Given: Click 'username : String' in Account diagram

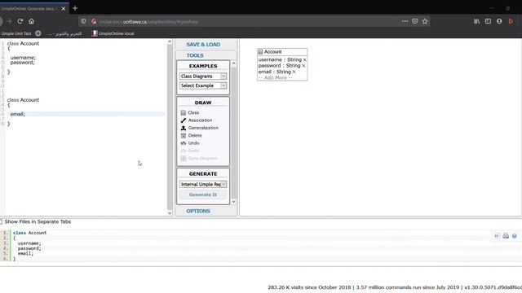Looking at the screenshot, I should pos(280,59).
